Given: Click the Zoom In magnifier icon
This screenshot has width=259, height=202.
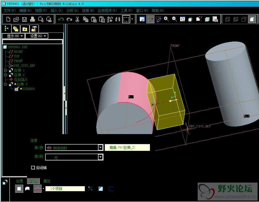Looking at the screenshot, I should point(166,19).
